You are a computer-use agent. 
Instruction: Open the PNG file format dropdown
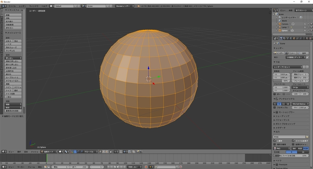click(282, 148)
